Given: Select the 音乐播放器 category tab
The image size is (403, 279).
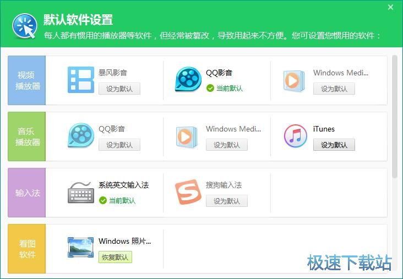Looking at the screenshot, I should (x=27, y=136).
